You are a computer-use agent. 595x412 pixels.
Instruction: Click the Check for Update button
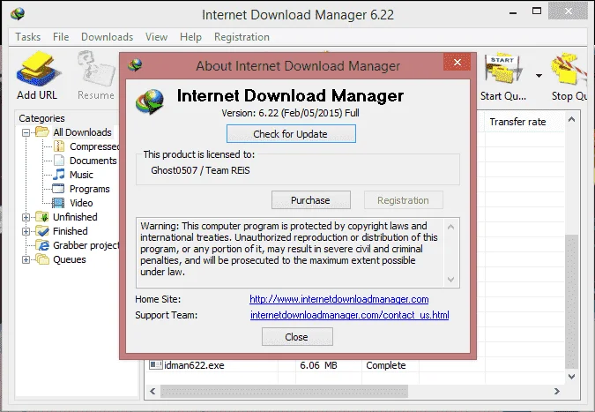tap(291, 134)
